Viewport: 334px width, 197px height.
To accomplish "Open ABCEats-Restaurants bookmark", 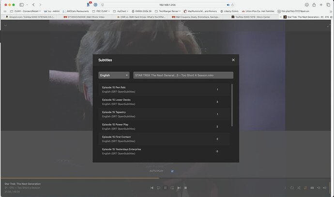I will (76, 11).
